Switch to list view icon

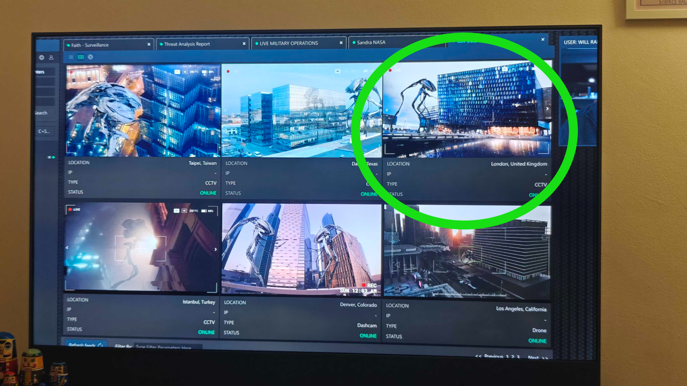pos(71,57)
